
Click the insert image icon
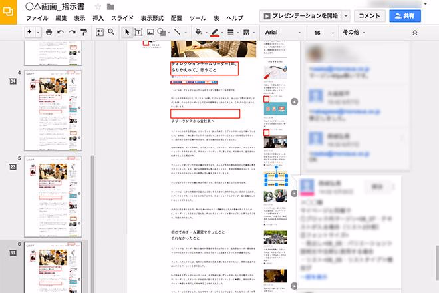151,32
